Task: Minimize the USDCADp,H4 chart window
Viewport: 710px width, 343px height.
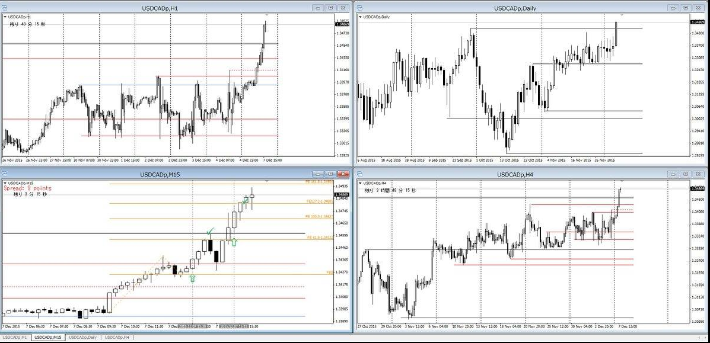Action: click(673, 174)
